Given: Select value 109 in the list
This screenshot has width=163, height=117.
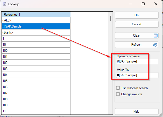Looking at the screenshot, I should point(36,105).
